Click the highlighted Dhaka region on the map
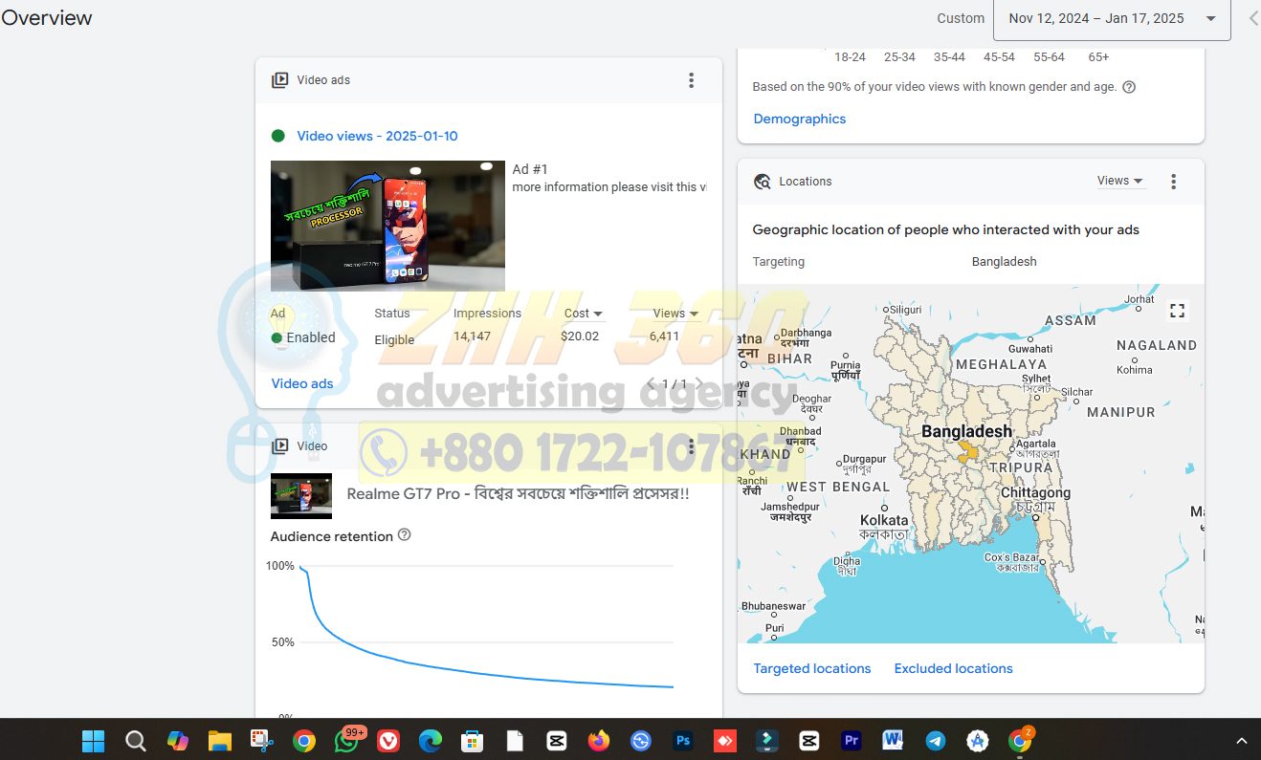Screen dimensions: 1261x760 [x=969, y=453]
